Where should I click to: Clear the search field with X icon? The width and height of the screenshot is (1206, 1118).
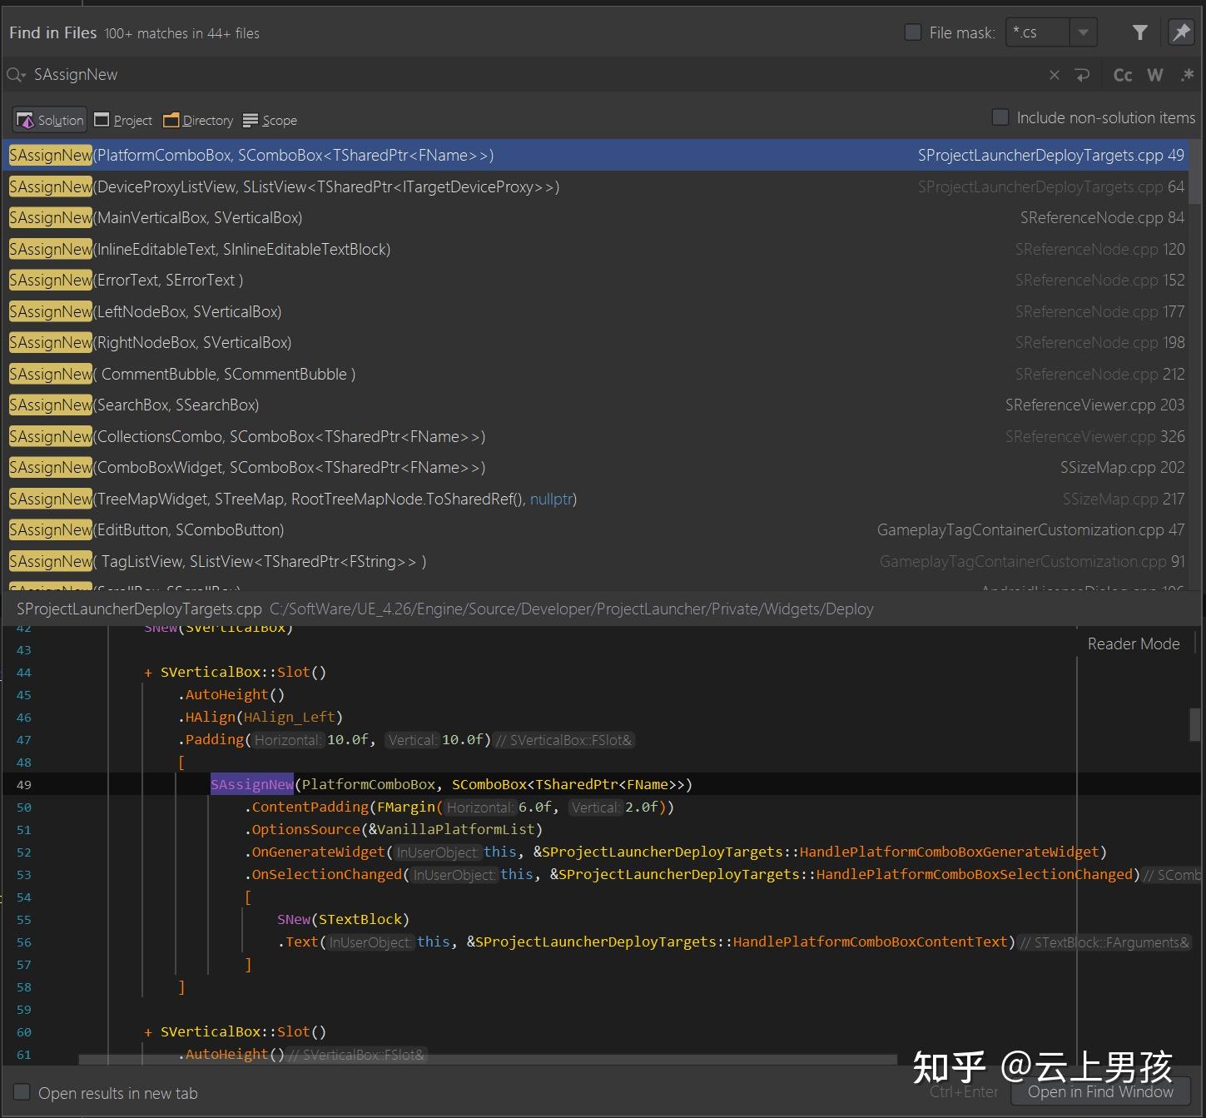pos(1054,75)
